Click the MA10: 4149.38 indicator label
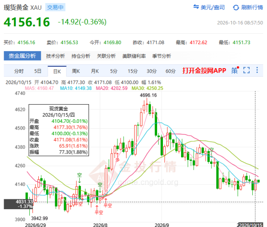The image size is (267, 227). pos(76,88)
